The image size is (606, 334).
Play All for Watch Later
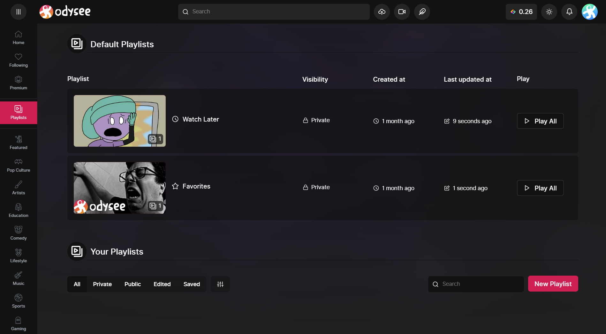(540, 121)
